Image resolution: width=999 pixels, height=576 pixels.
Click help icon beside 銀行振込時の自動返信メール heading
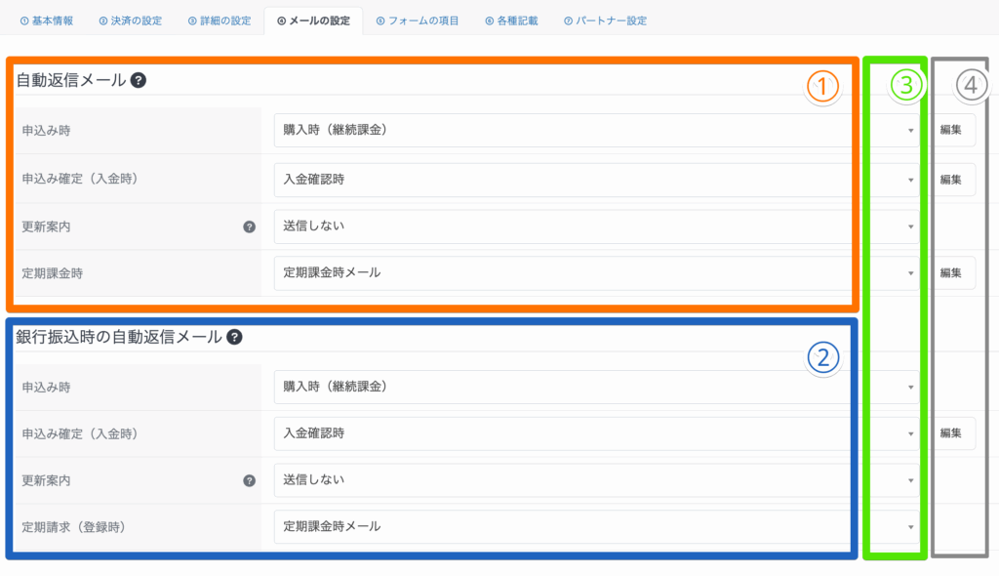[234, 337]
